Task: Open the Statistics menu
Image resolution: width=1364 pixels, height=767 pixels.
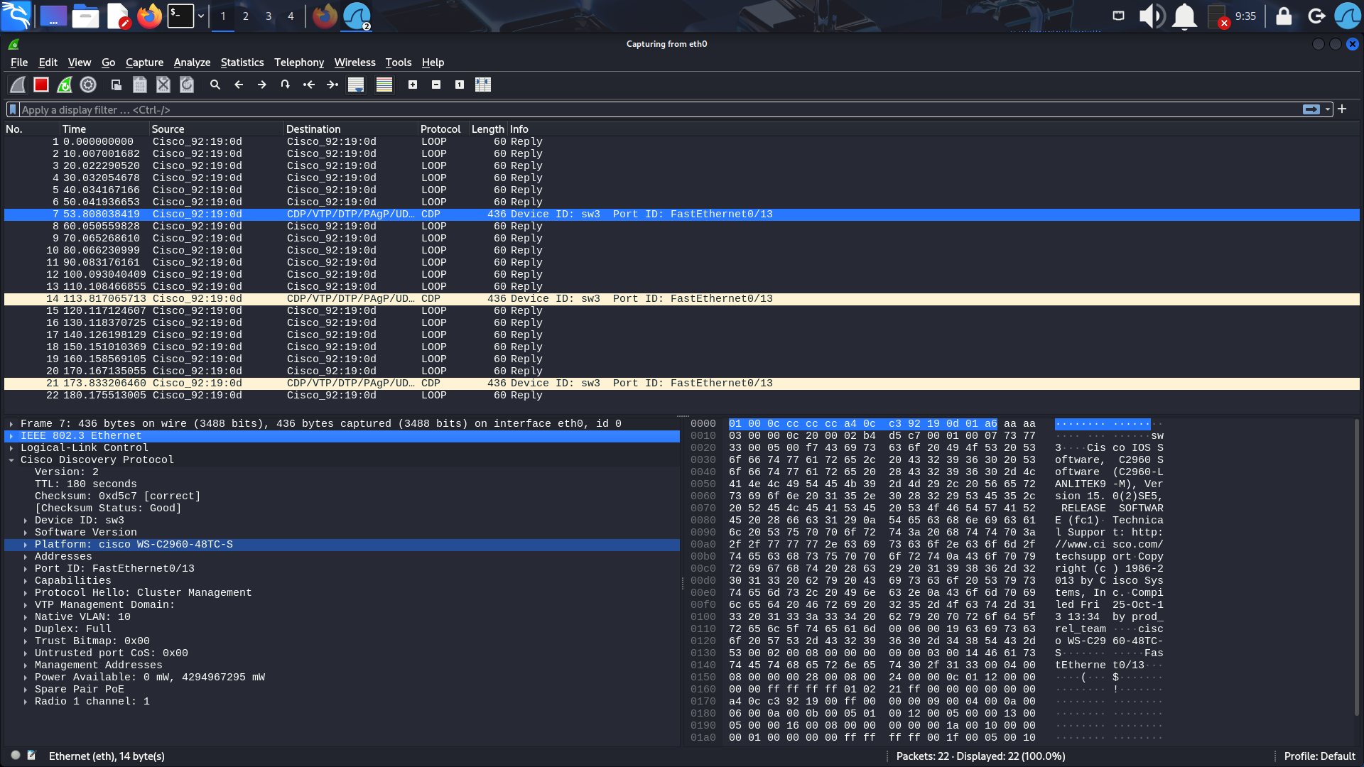Action: pos(242,62)
